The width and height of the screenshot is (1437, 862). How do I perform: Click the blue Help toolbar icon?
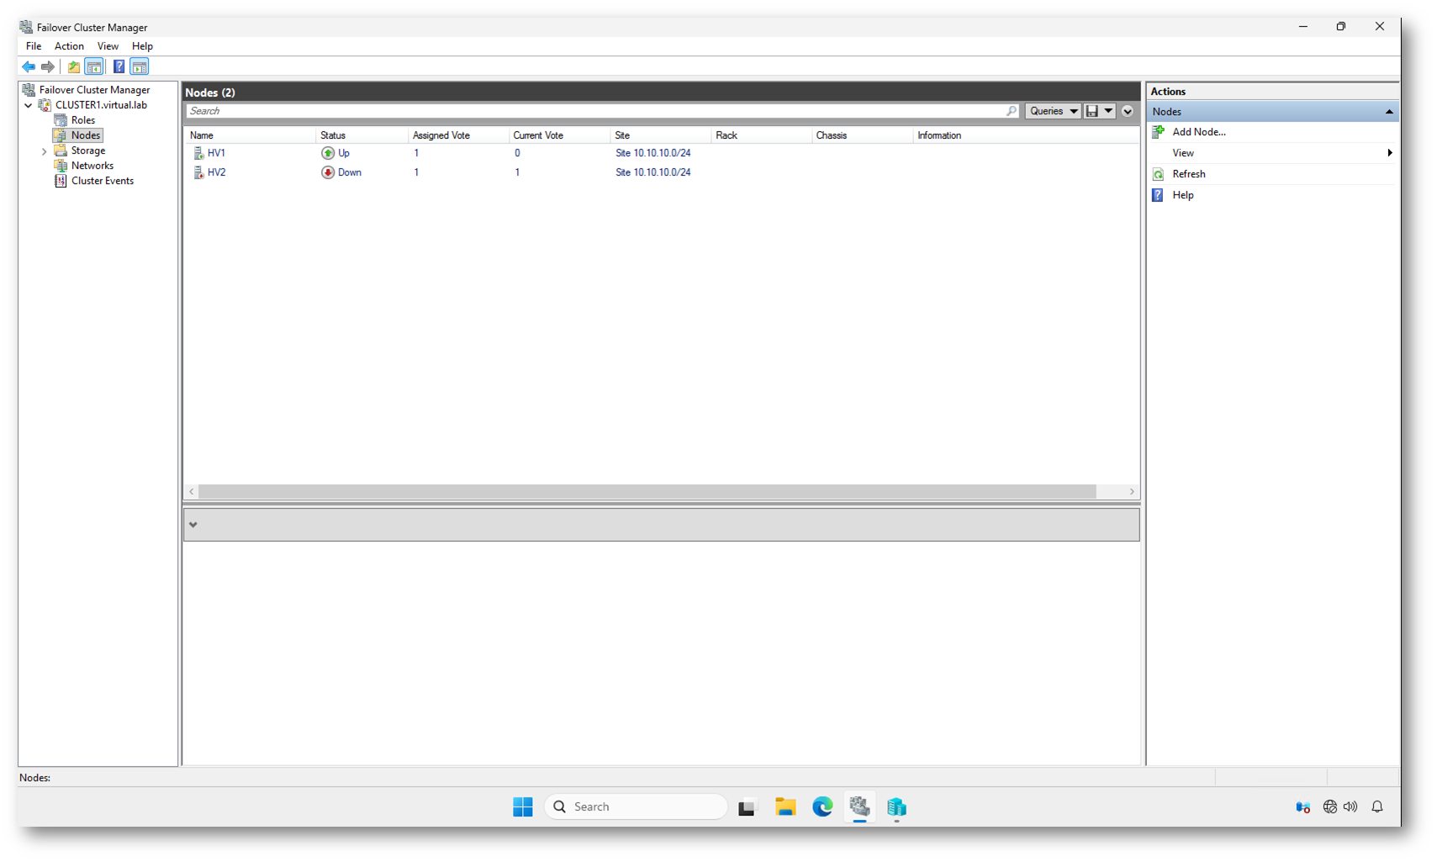point(119,66)
